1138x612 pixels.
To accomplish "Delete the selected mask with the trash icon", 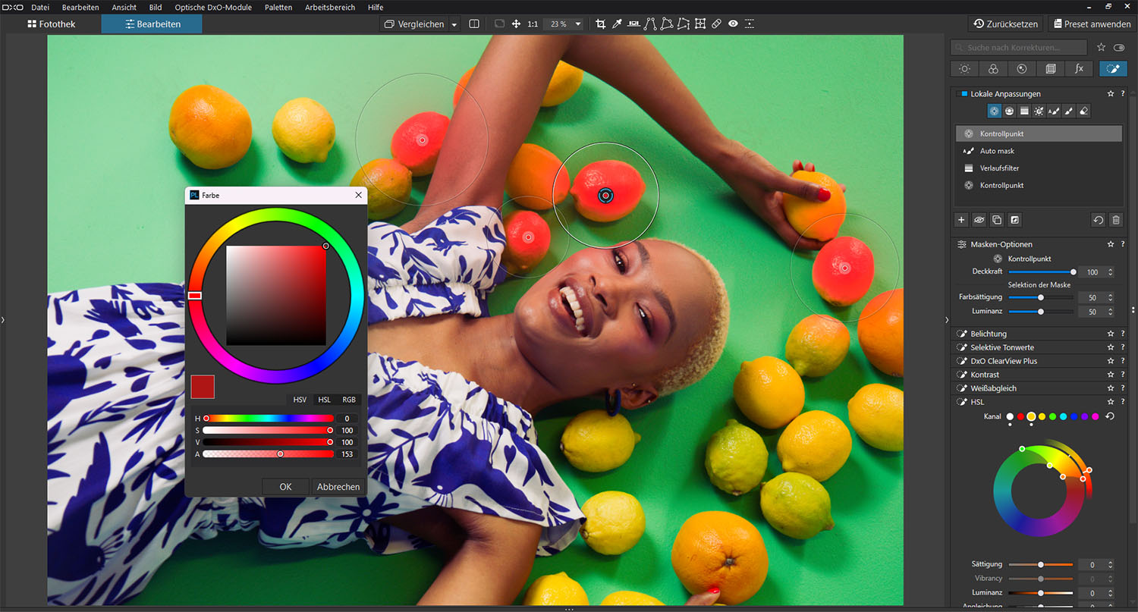I will (1115, 220).
